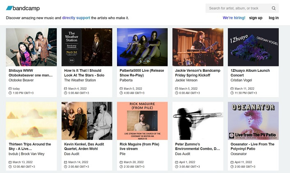Image resolution: width=290 pixels, height=173 pixels.
Task: Open Jackie Venson's Friday Spring Kickoff thumbnail
Action: (x=198, y=47)
